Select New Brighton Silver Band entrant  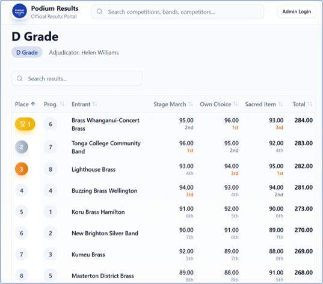(x=105, y=233)
